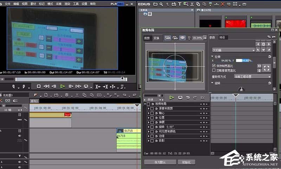The height and width of the screenshot is (169, 281).
Task: Click the Stop button in preview transport
Action: pos(39,86)
